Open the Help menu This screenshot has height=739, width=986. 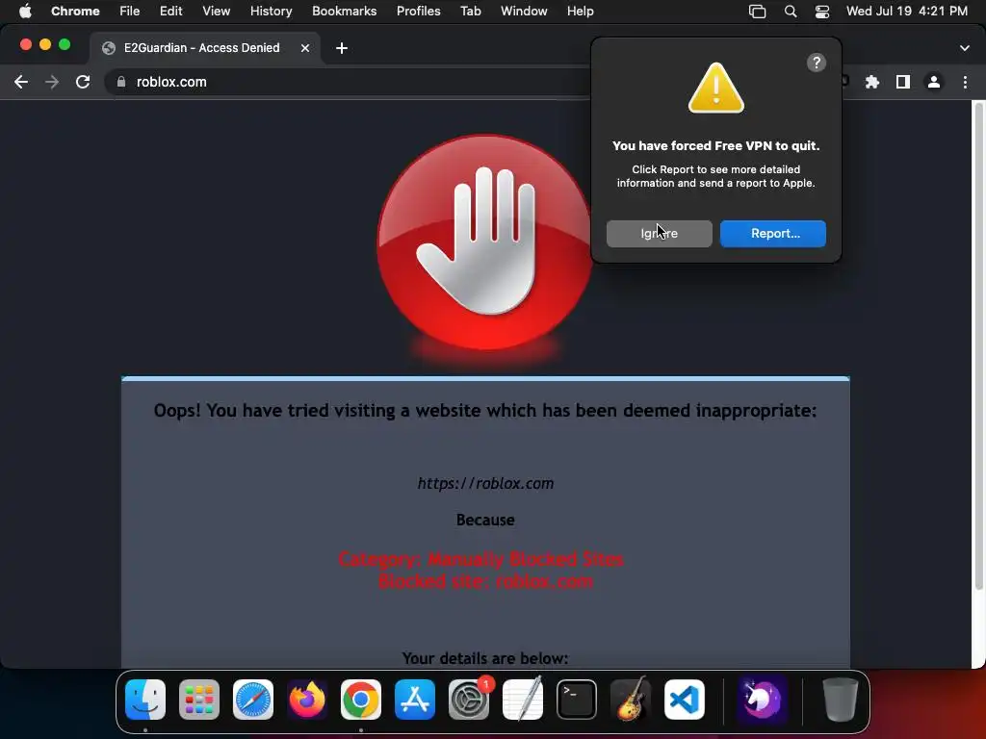tap(580, 12)
